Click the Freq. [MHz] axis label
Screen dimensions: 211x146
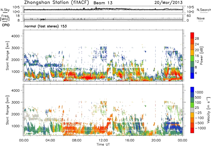click(5, 18)
